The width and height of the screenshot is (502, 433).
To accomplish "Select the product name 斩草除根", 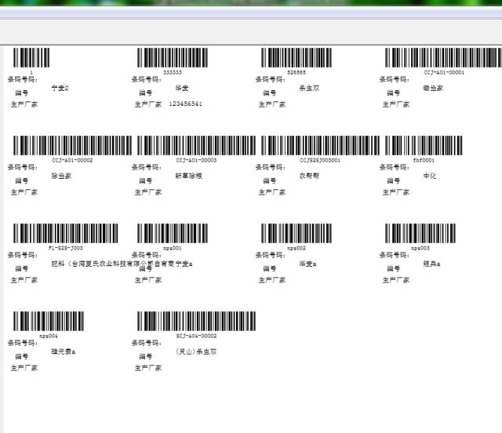I will coord(188,176).
